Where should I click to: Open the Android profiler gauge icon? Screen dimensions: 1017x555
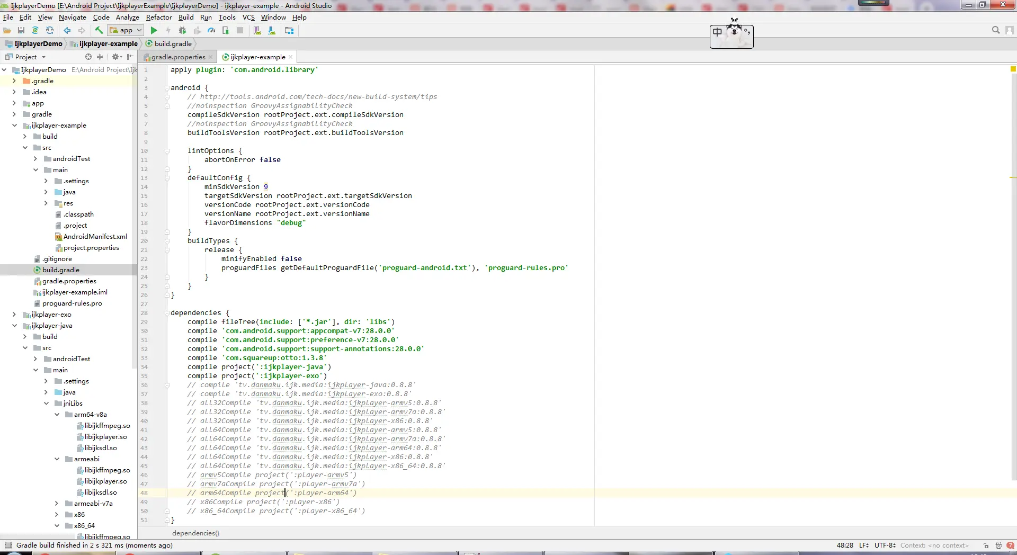[x=211, y=31]
